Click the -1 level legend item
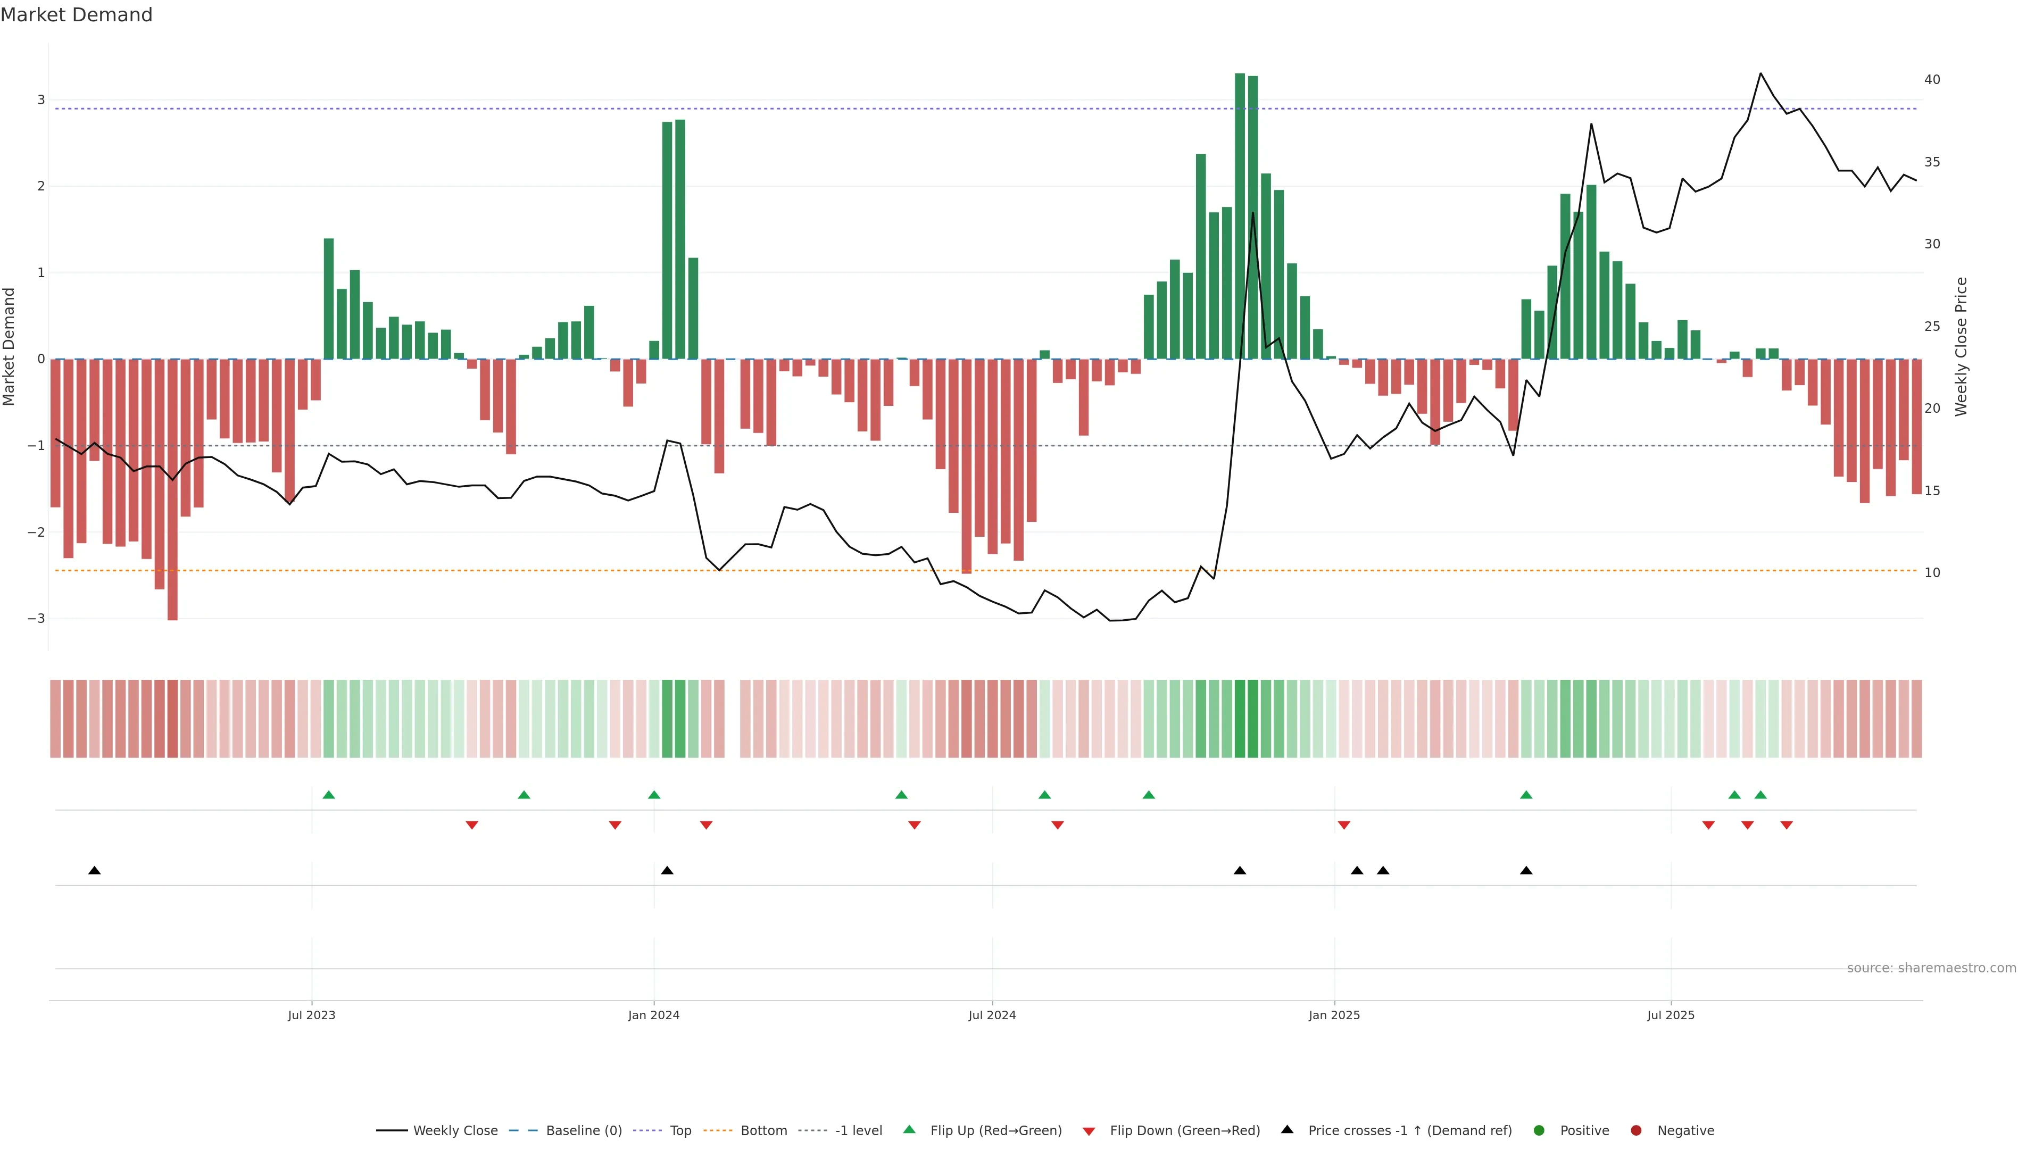This screenshot has height=1149, width=2043. click(858, 1131)
